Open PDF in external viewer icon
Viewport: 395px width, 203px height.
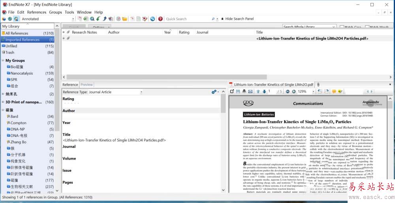coord(232,92)
